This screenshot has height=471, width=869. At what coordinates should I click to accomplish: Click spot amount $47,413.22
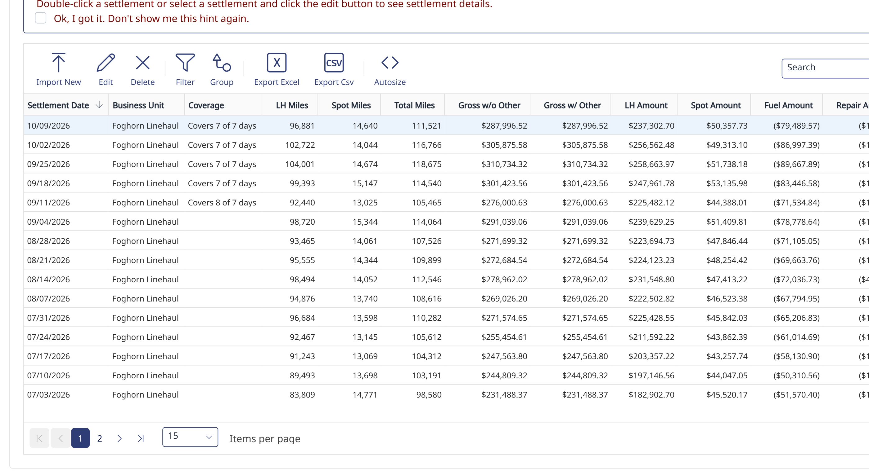pos(727,279)
